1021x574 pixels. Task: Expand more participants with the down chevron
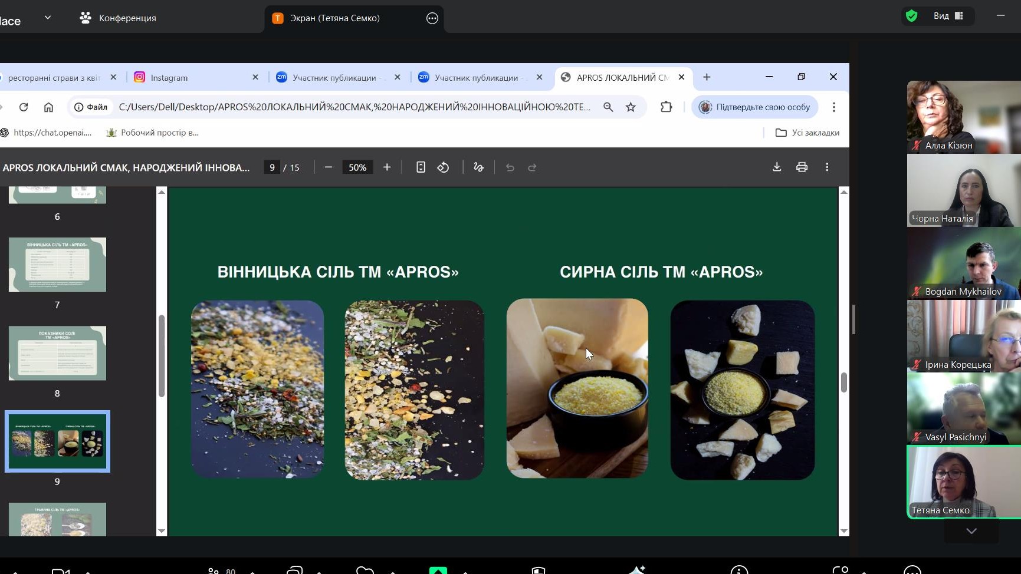tap(971, 531)
